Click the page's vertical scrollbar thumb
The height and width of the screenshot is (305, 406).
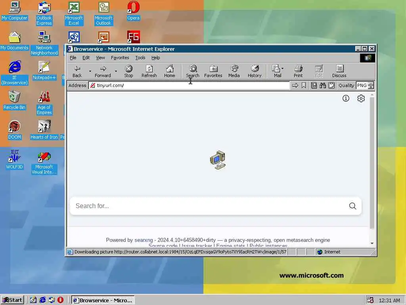372,163
